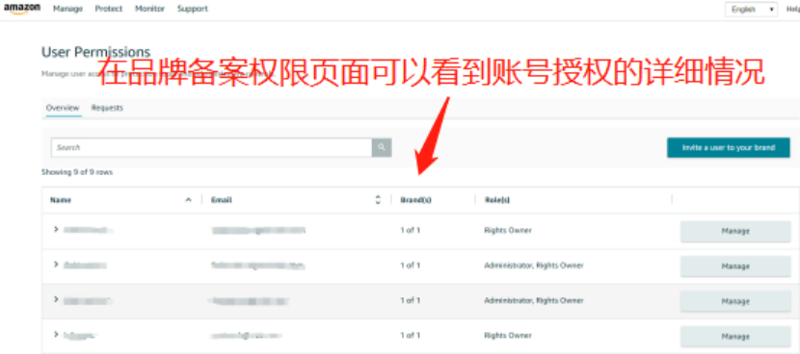The image size is (800, 354).
Task: Click Manage for the third user row
Action: pyautogui.click(x=735, y=301)
